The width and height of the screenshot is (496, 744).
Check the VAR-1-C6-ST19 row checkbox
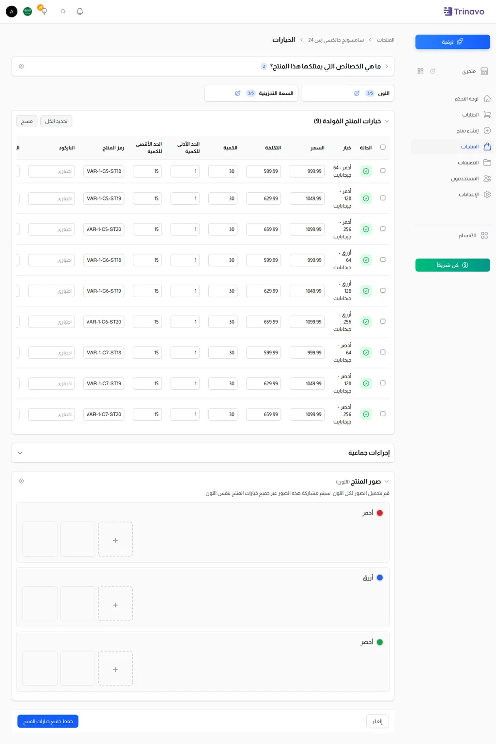click(x=383, y=290)
